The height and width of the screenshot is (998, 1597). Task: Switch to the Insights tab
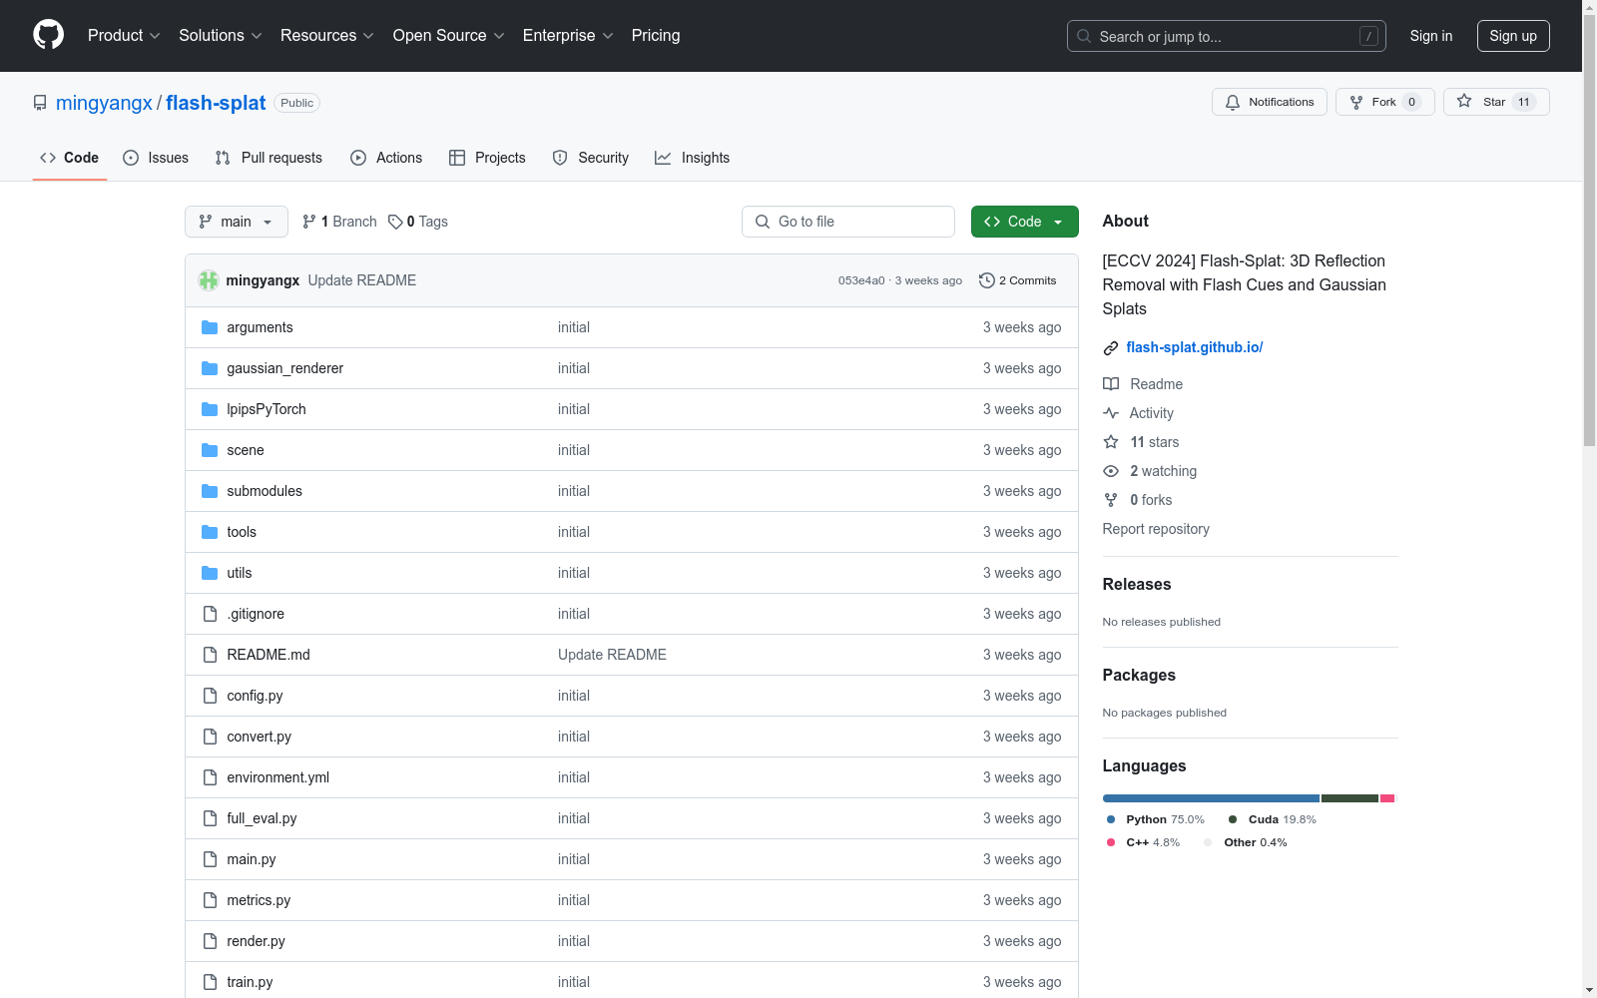[x=692, y=158]
